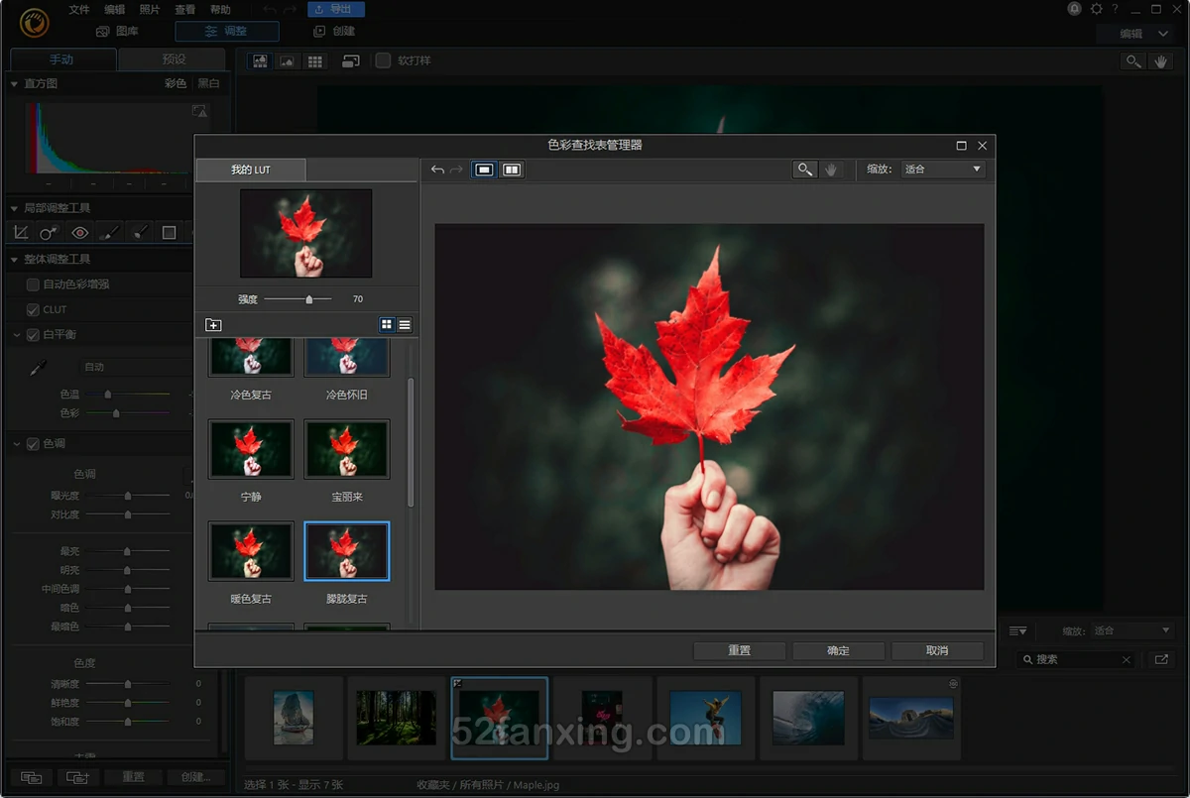Click main window hand pan tool

[x=1161, y=61]
